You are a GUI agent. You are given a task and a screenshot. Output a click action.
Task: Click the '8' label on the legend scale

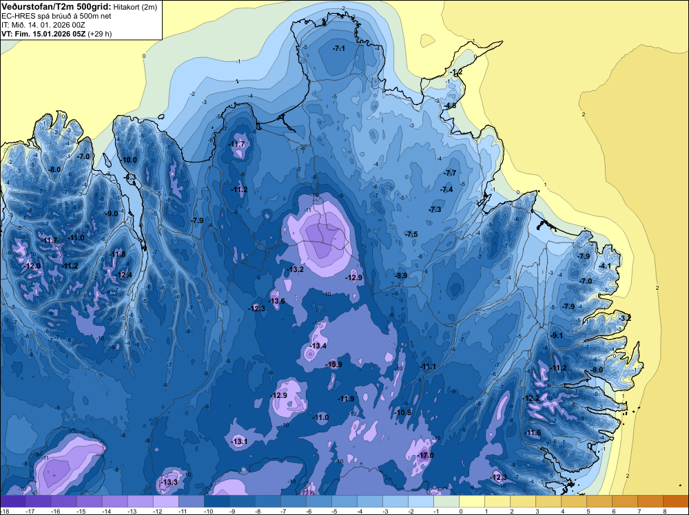point(665,511)
